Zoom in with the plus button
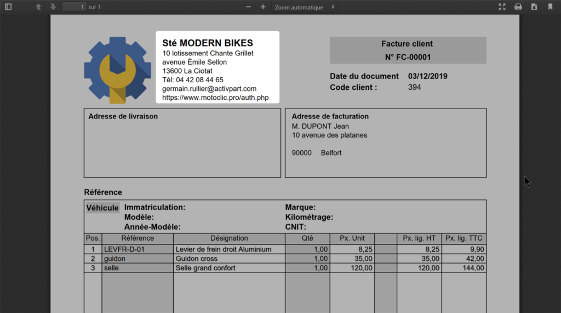This screenshot has width=561, height=313. tap(263, 7)
